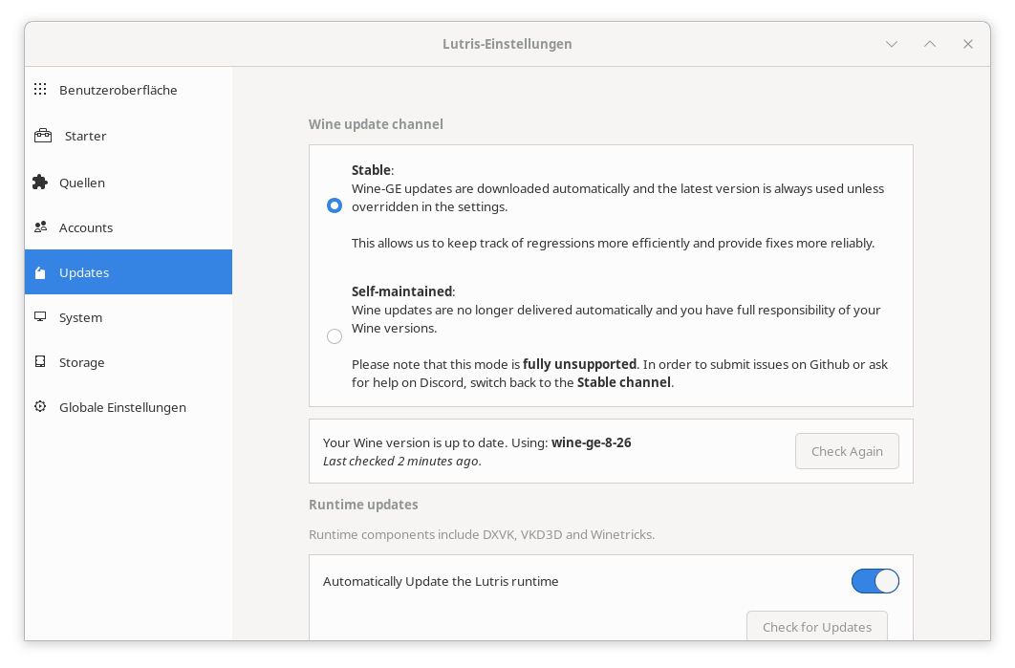Click the System monitor icon

point(40,317)
